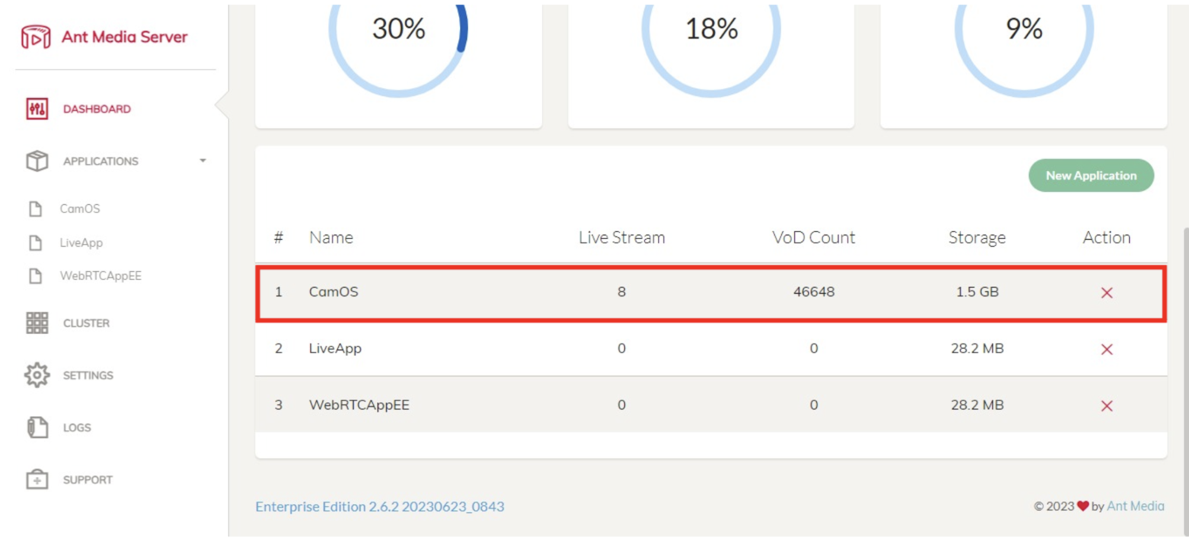Delete the WebRTCAppEE application with red X

[1107, 406]
